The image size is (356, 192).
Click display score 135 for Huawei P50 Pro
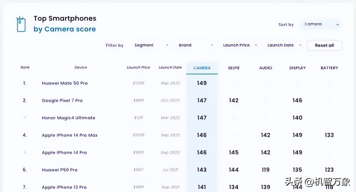coord(297,170)
